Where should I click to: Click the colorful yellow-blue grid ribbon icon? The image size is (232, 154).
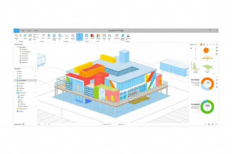(x=98, y=35)
